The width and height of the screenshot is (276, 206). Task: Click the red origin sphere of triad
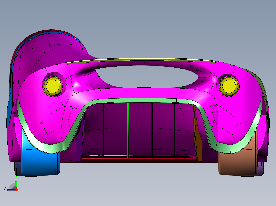16,190
